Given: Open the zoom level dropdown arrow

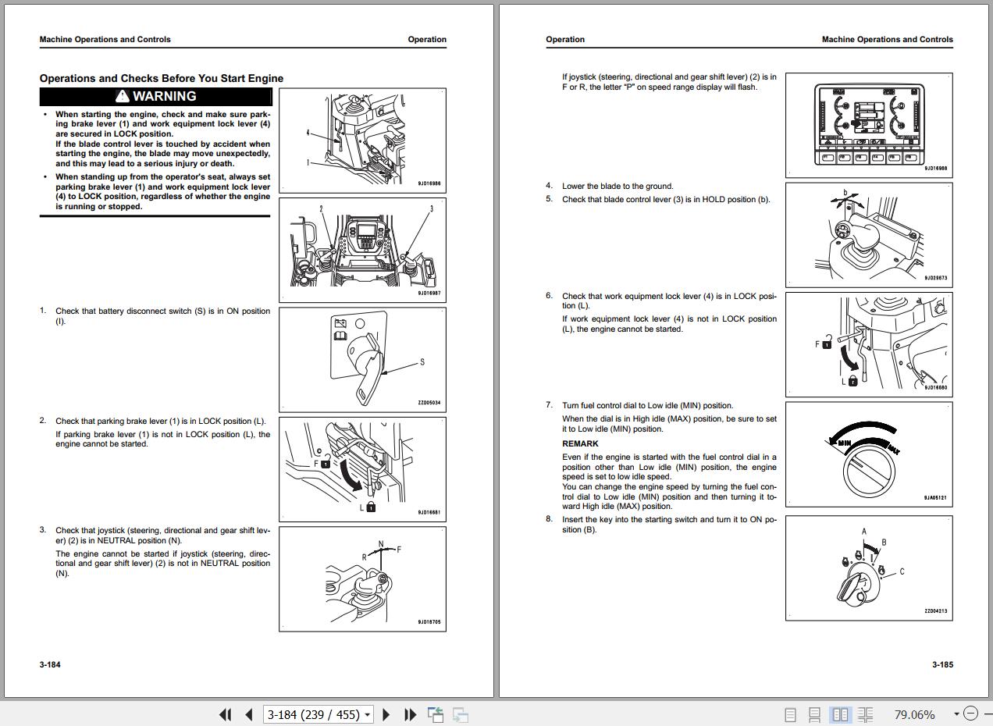Looking at the screenshot, I should pos(956,714).
